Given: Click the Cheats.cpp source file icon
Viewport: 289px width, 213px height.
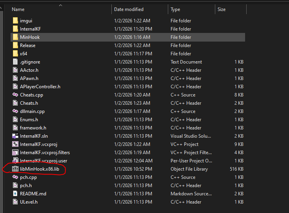Looking at the screenshot, I should (15, 95).
